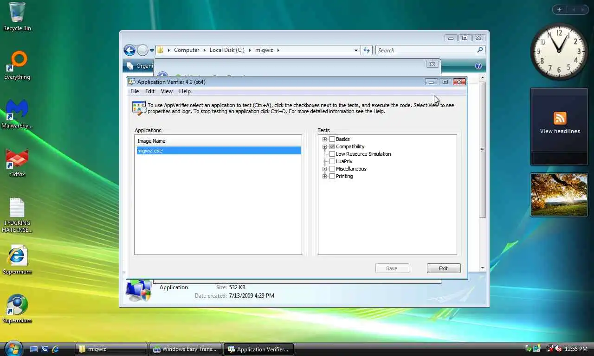Click the Application Verifier taskbar button
The image size is (594, 356).
pos(260,349)
